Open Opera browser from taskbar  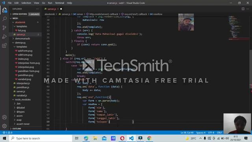coord(122,138)
